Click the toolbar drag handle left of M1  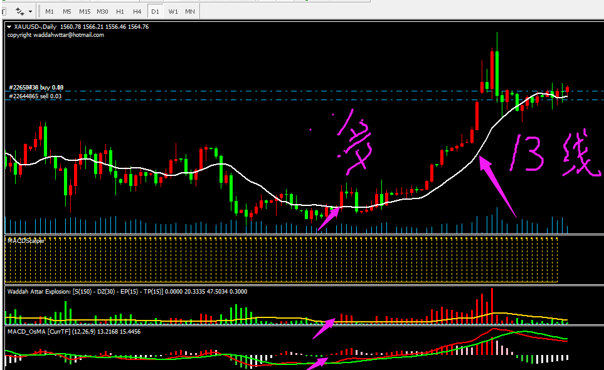(x=40, y=11)
